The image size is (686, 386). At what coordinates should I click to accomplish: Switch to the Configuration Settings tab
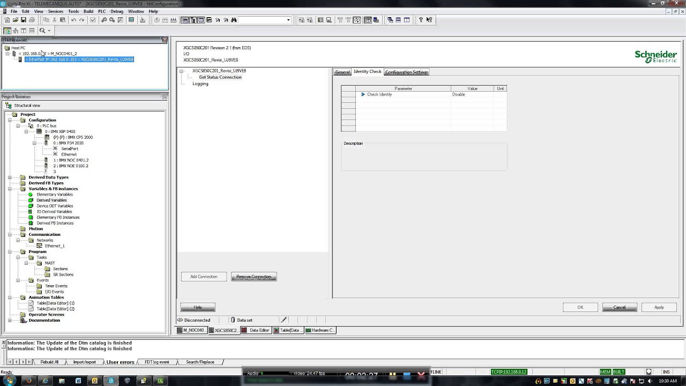(x=406, y=72)
